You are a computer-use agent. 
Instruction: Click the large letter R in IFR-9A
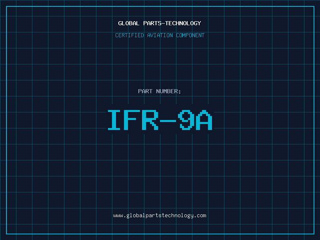[150, 120]
